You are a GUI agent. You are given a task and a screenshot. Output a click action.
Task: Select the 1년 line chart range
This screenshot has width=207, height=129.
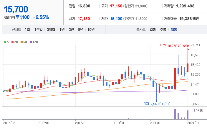pos(62,30)
